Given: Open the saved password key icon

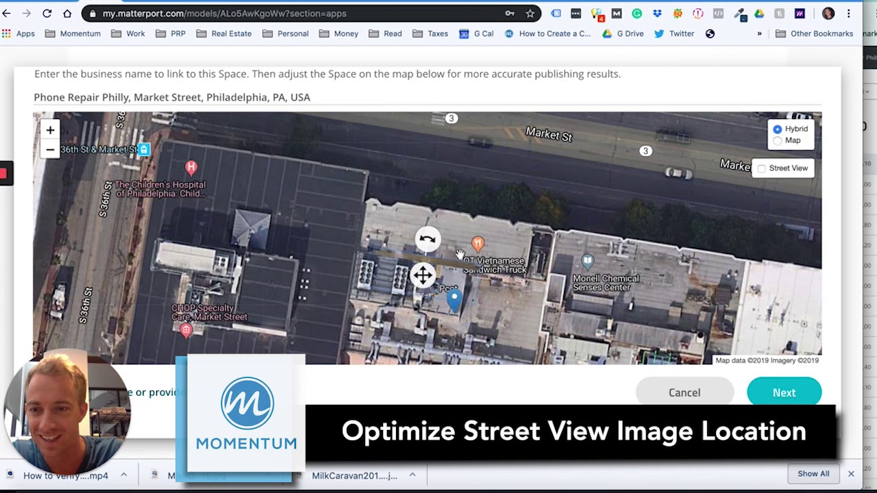Looking at the screenshot, I should click(509, 14).
